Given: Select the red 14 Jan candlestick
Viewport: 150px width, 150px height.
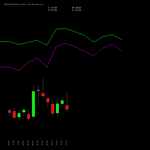Looking at the screenshot, I should [67, 107].
